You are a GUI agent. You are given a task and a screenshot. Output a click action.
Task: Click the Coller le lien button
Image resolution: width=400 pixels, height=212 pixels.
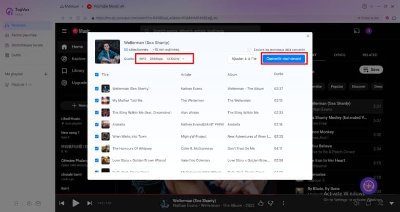click(x=368, y=18)
